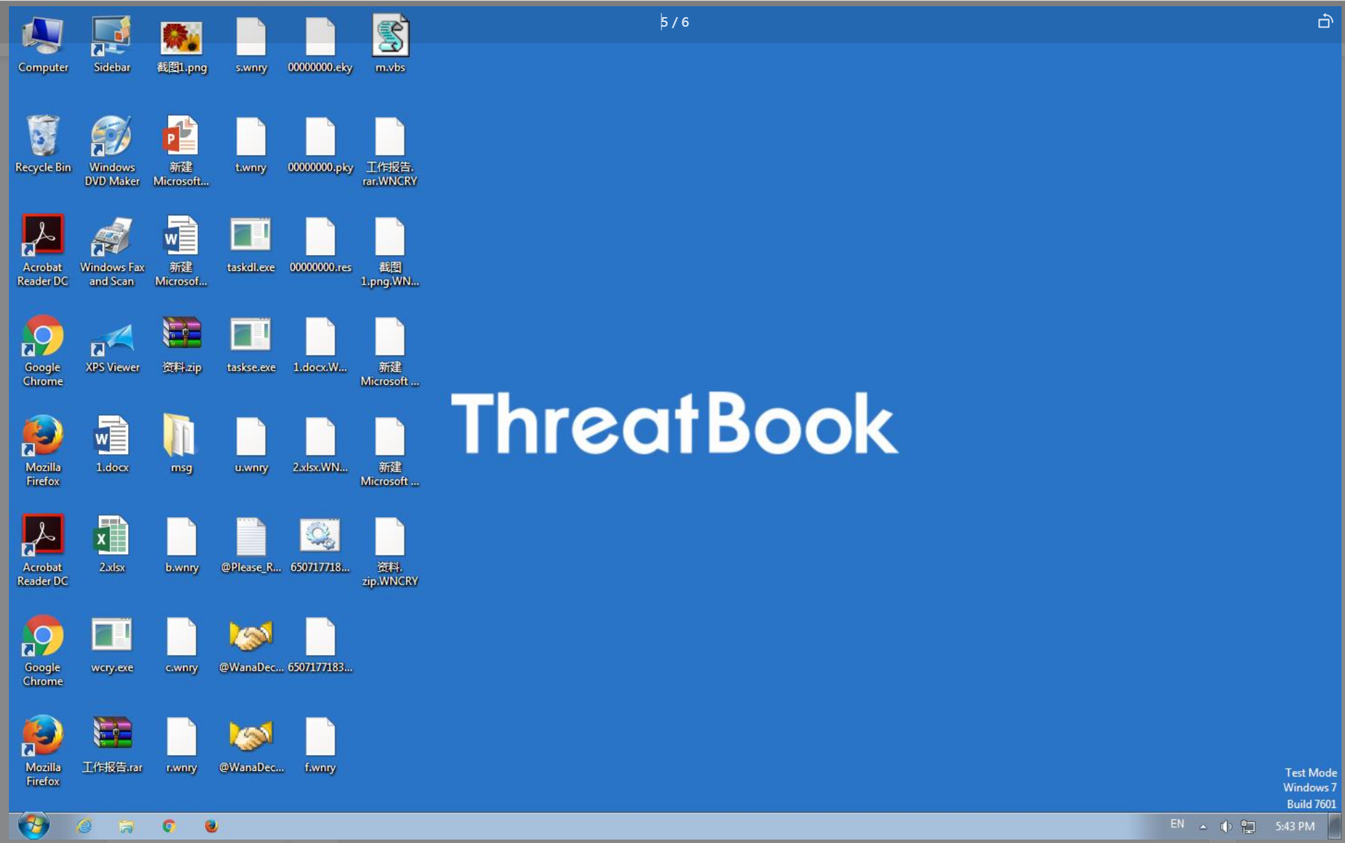This screenshot has height=843, width=1345.
Task: Select the 资料.zip archive
Action: [x=182, y=345]
